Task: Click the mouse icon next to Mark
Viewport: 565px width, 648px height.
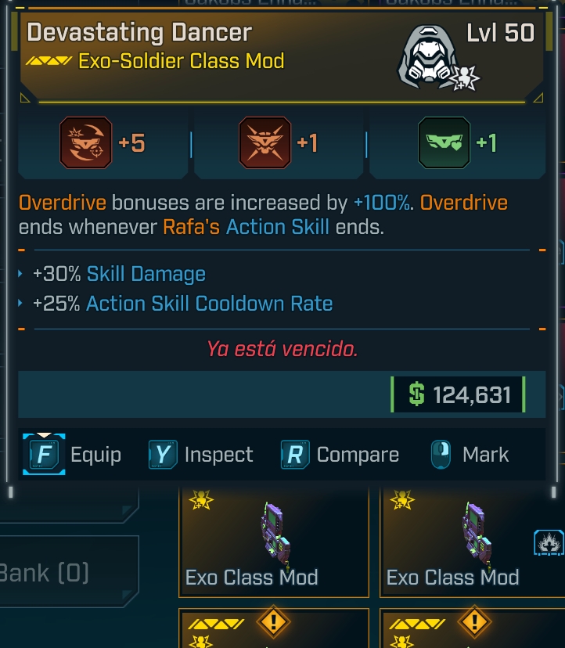Action: (441, 455)
